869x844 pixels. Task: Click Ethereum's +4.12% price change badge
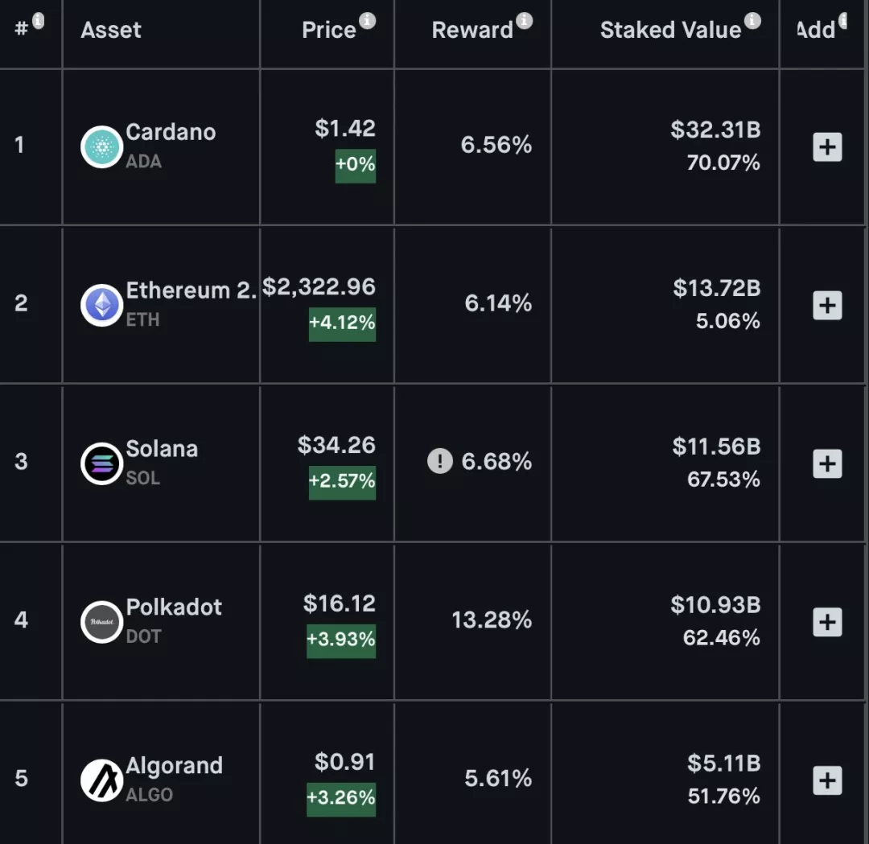click(x=342, y=323)
